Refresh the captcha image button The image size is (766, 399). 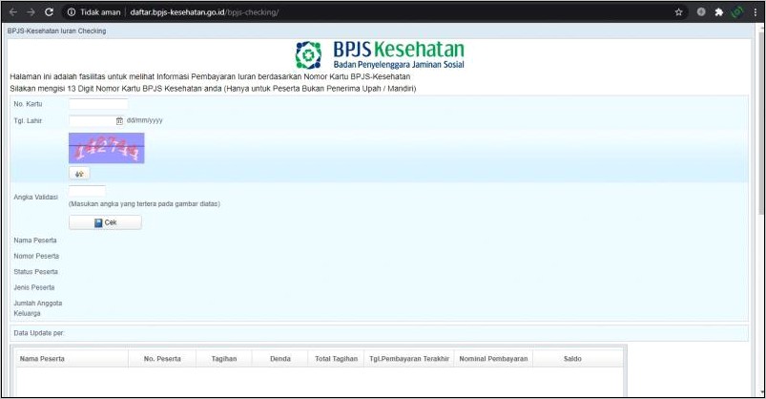tap(79, 174)
